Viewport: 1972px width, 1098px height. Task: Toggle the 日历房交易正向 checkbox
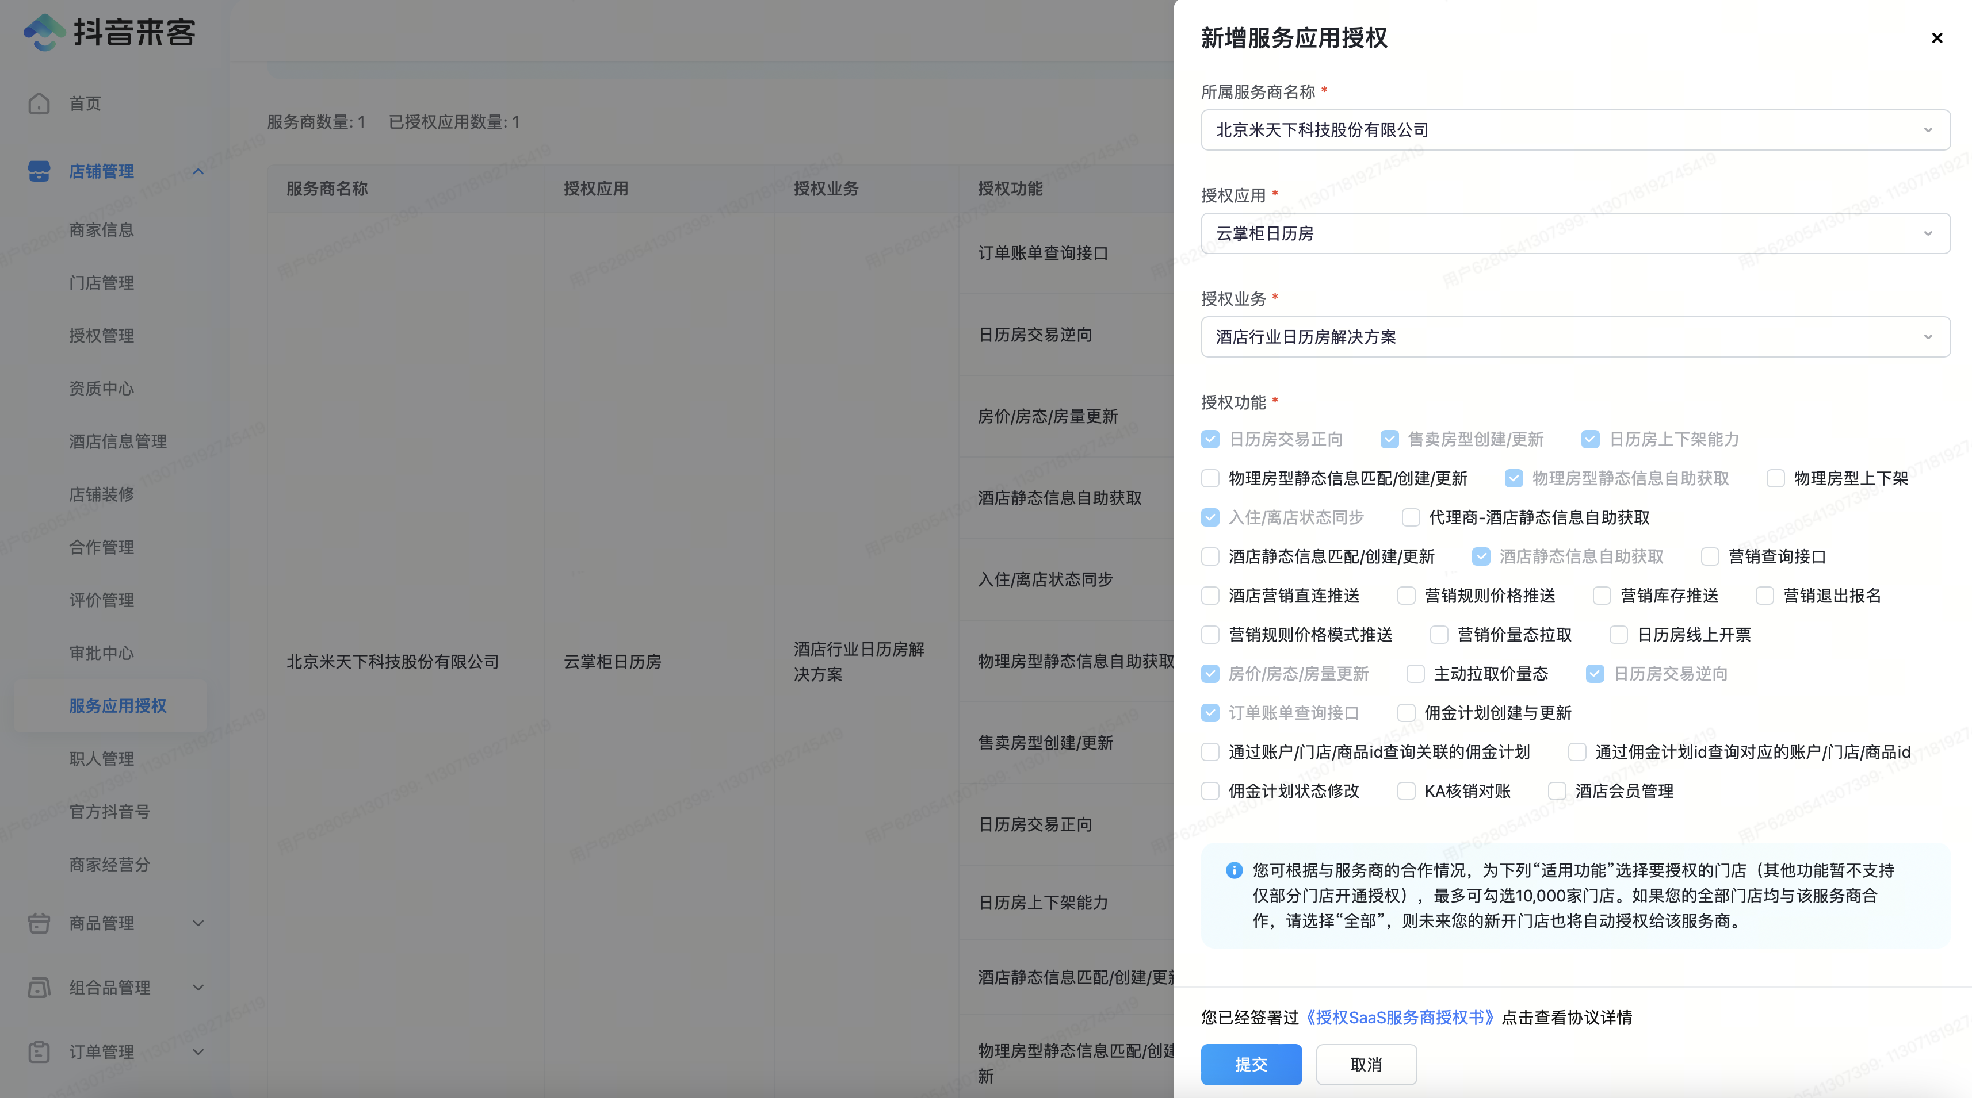(x=1210, y=439)
